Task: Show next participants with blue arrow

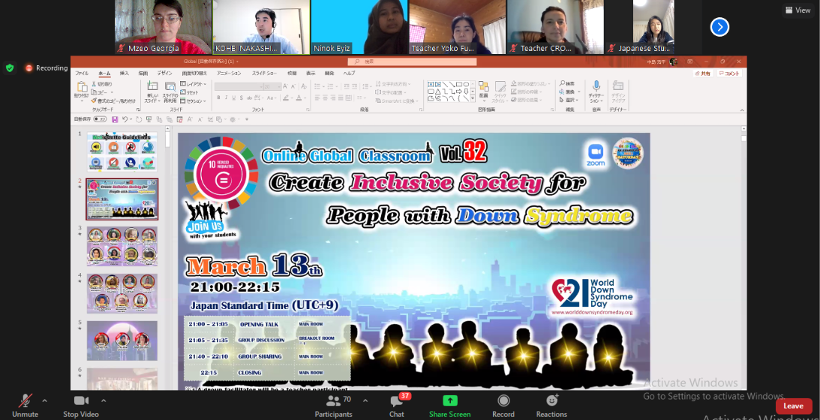Action: (719, 27)
